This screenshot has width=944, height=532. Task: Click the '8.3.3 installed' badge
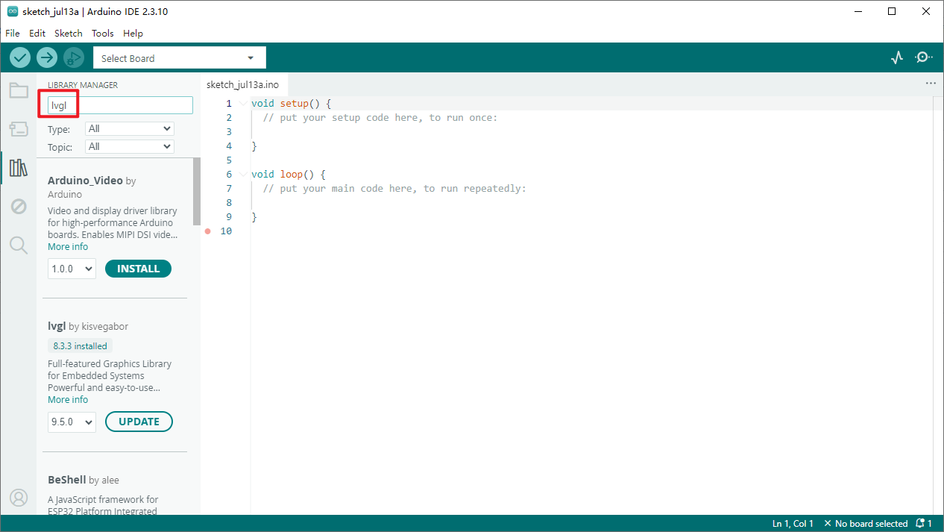click(80, 346)
